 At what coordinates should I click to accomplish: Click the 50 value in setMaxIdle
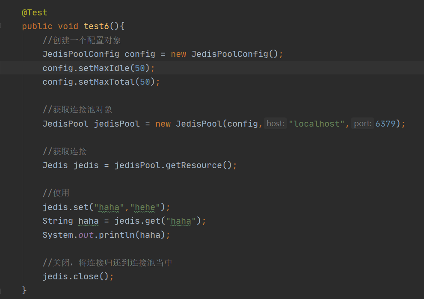[140, 68]
